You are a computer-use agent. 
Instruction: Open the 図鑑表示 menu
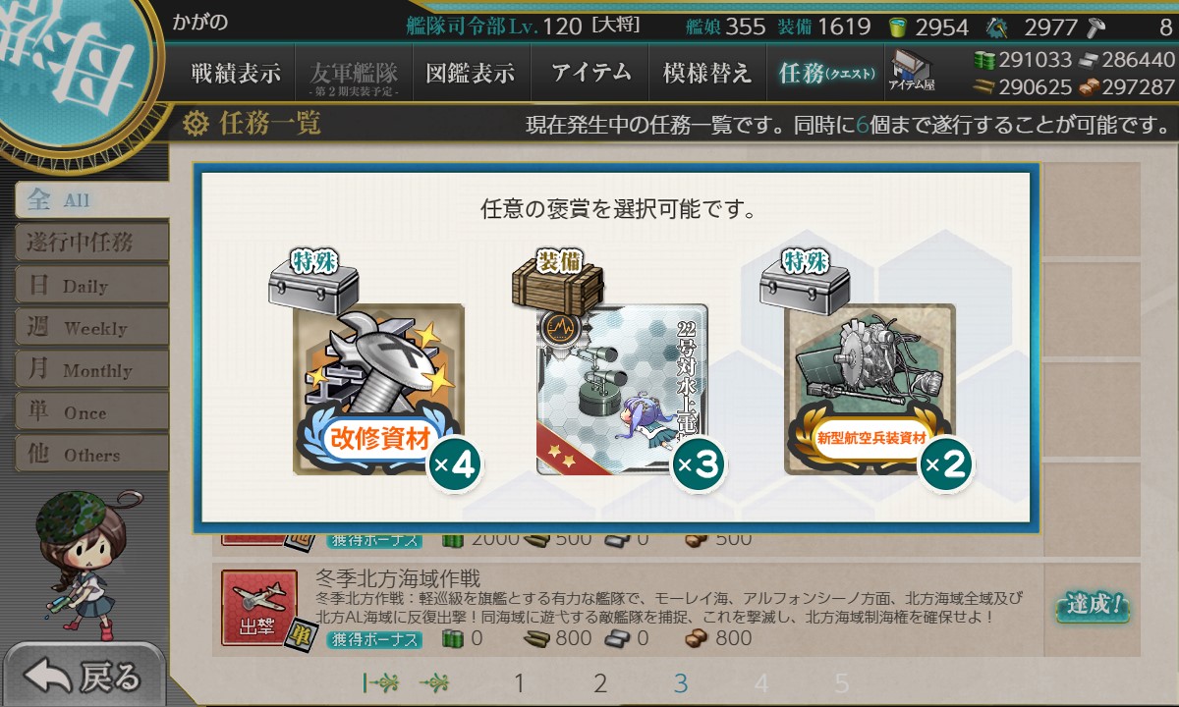(x=471, y=73)
